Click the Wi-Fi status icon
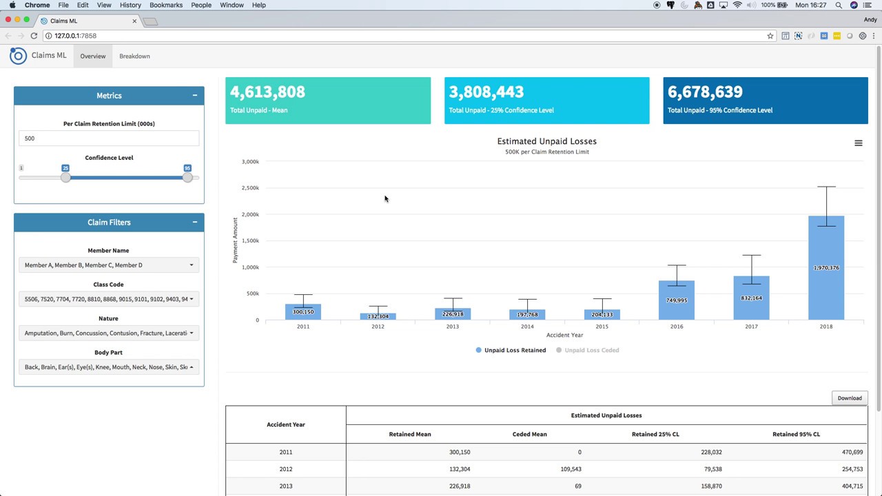Screen dimensions: 882x496 [x=737, y=5]
